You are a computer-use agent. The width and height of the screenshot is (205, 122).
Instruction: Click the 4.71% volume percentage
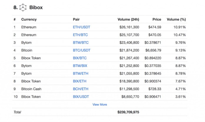[181, 89]
